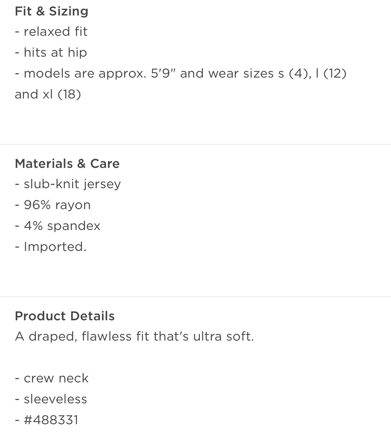Click the Fit & Sizing heading
391x433 pixels.
(x=52, y=11)
